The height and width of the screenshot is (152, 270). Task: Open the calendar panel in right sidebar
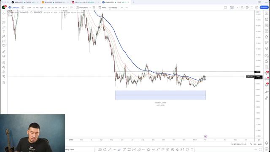click(x=267, y=31)
